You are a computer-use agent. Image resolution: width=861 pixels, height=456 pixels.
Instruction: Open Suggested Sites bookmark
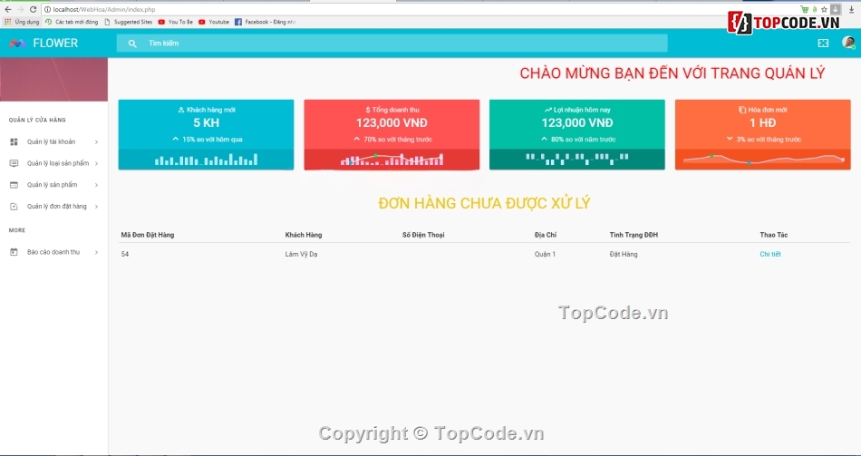tap(128, 22)
